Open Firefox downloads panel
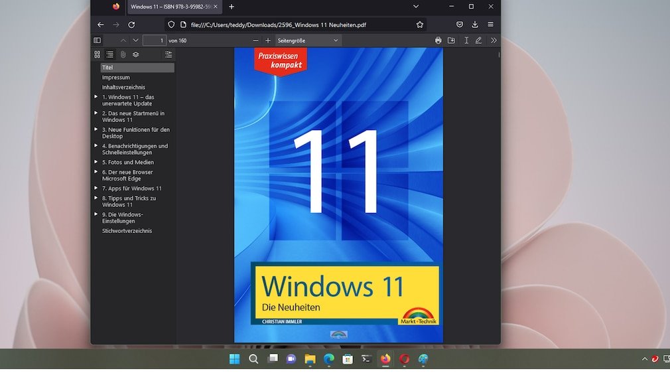The width and height of the screenshot is (670, 377). pyautogui.click(x=475, y=25)
